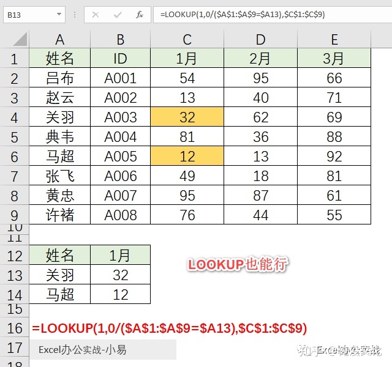Select cell 马超 in row 6
The width and height of the screenshot is (392, 367).
(x=60, y=156)
